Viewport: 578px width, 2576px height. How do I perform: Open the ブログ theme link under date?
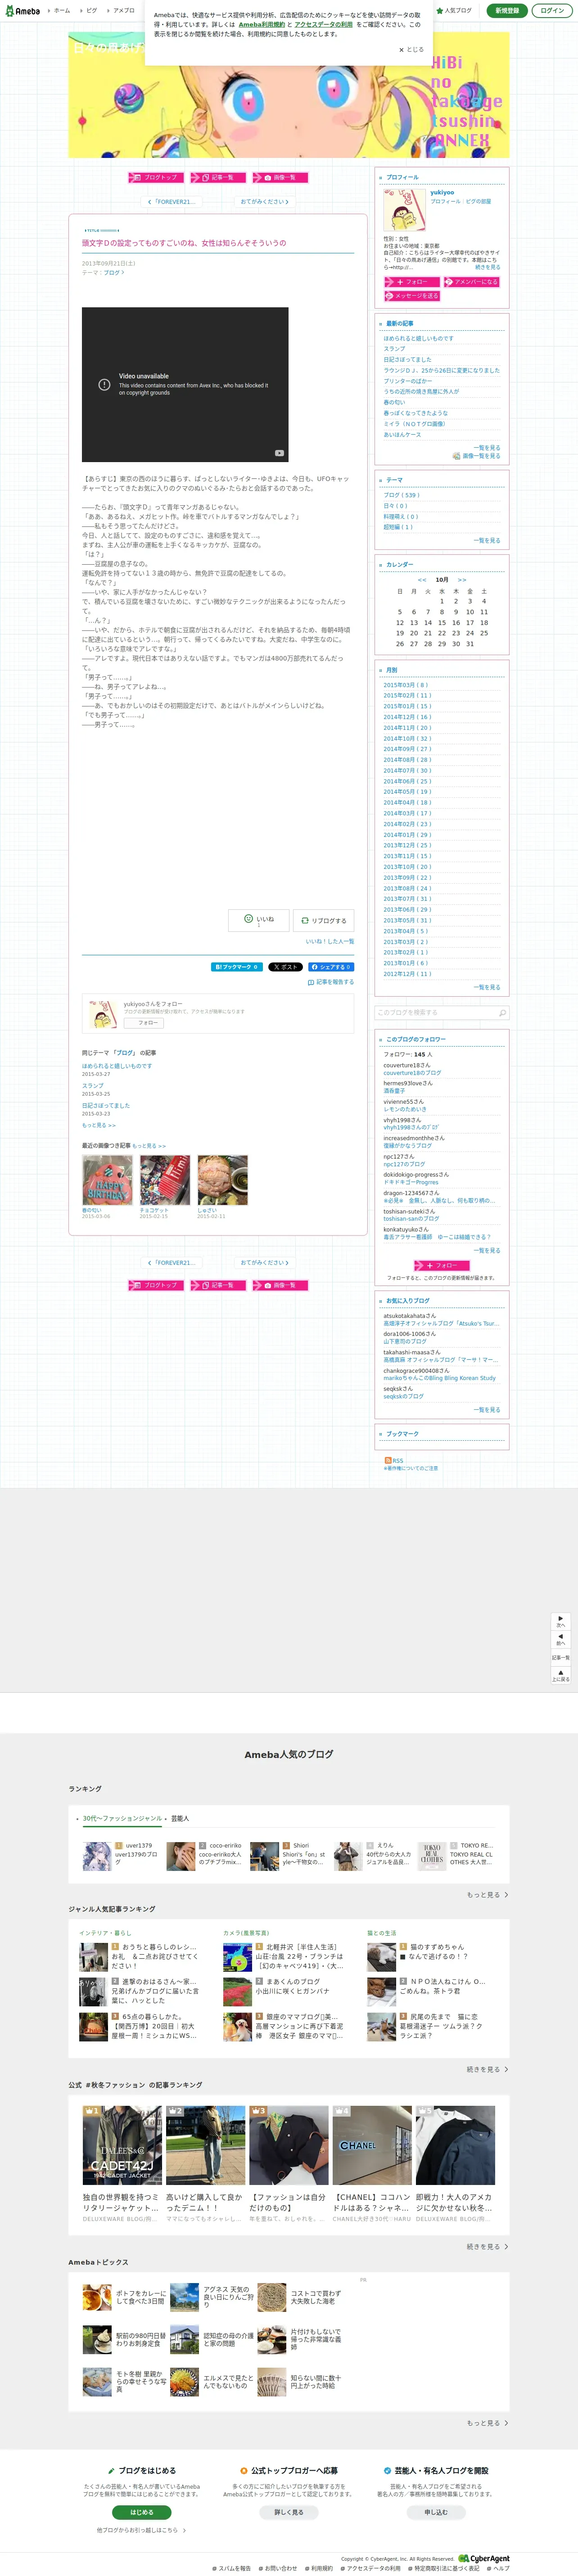pyautogui.click(x=112, y=272)
